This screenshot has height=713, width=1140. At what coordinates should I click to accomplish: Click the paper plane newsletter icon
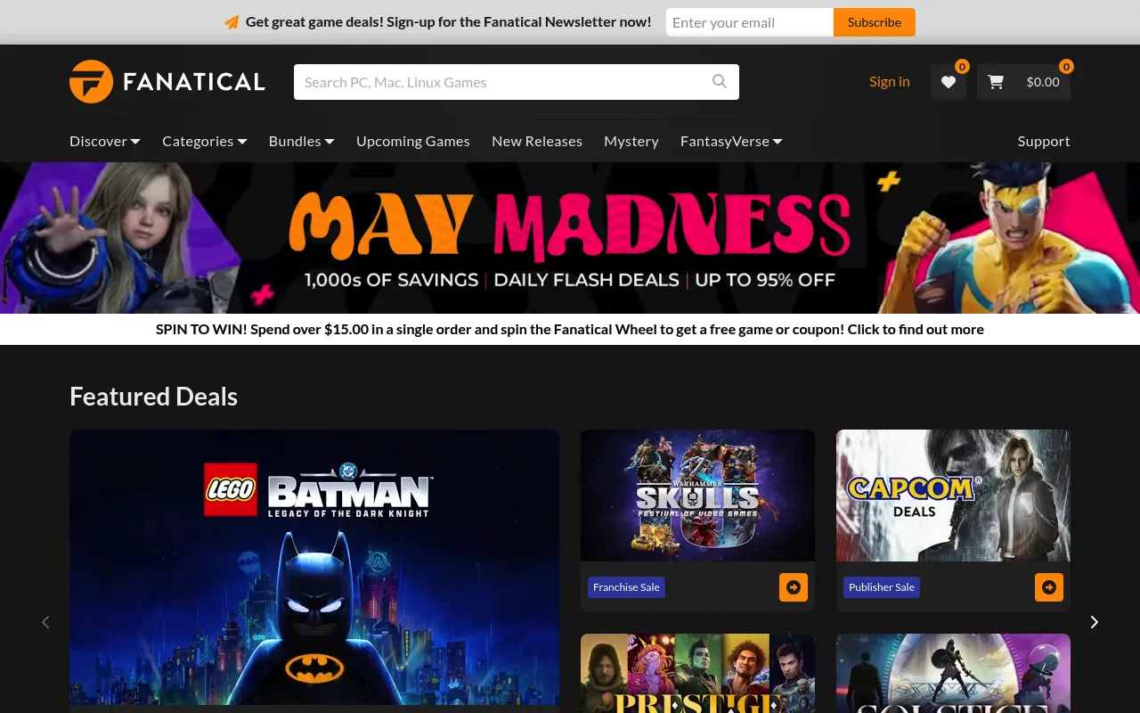232,22
